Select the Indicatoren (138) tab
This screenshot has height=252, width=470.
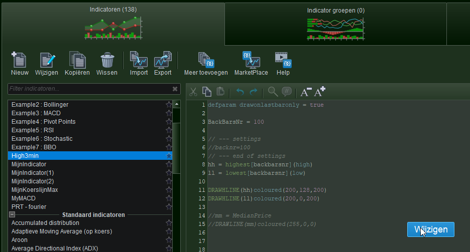point(113,23)
